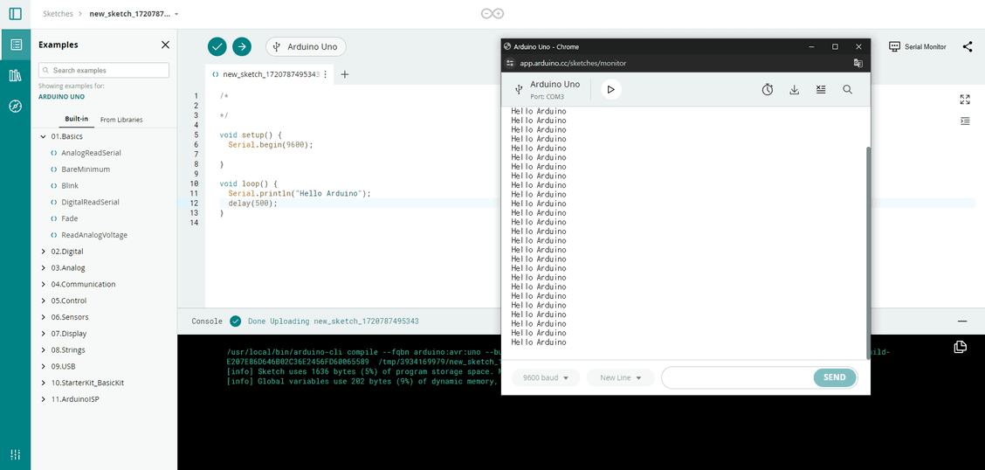Click the Search examples field
Image resolution: width=985 pixels, height=470 pixels.
click(x=104, y=71)
